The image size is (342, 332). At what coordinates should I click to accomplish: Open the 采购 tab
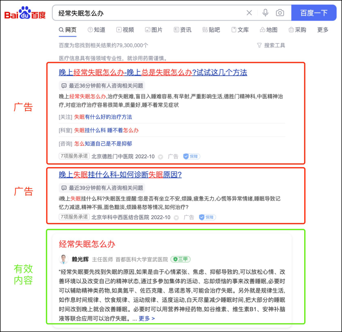(297, 30)
